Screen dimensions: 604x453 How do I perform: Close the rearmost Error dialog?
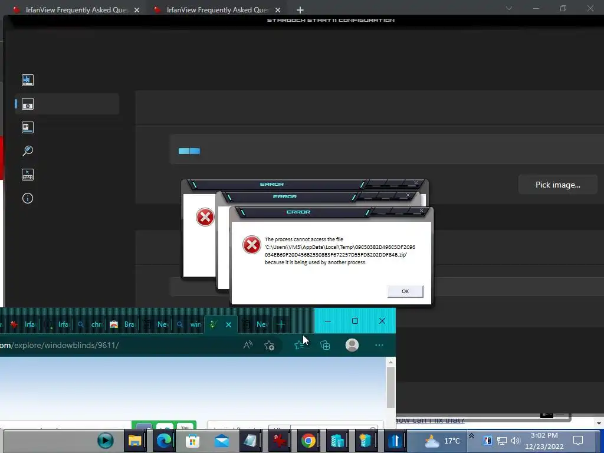point(416,183)
